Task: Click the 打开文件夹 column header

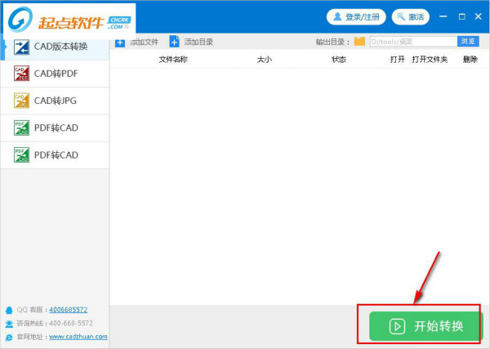Action: click(430, 60)
